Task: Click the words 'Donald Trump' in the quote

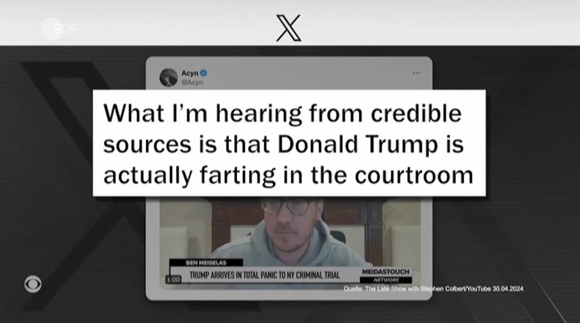Action: coord(358,144)
